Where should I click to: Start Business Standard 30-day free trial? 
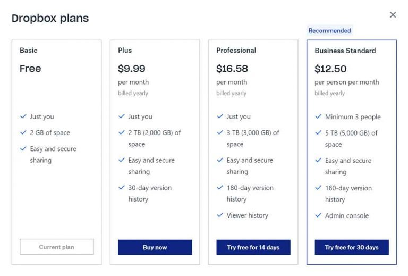point(352,247)
